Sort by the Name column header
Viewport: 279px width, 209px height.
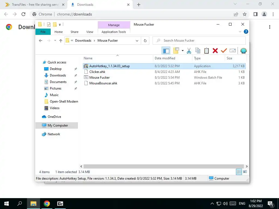coord(117,58)
